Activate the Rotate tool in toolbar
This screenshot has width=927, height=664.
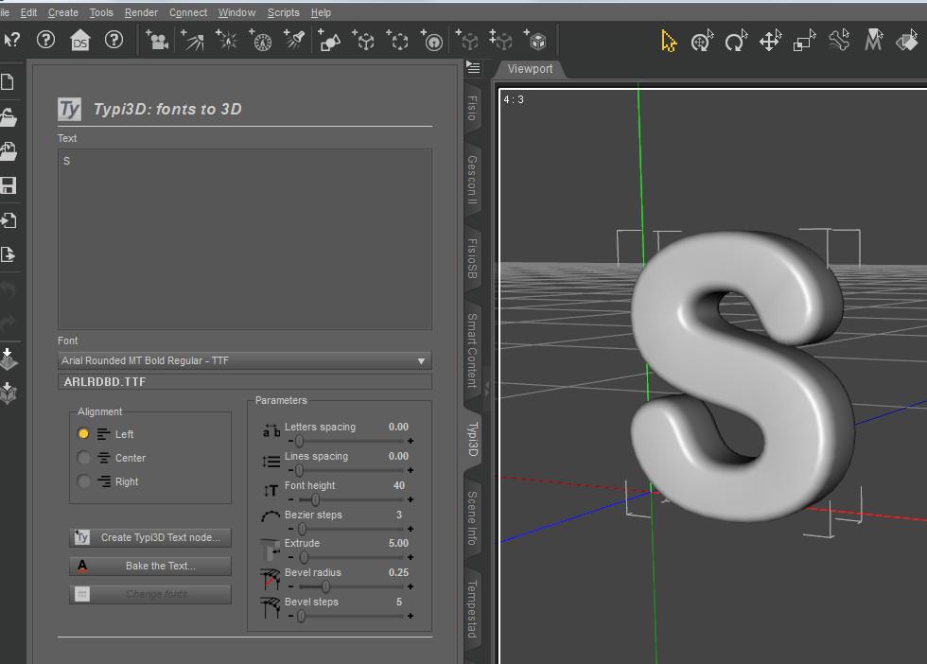pyautogui.click(x=735, y=41)
